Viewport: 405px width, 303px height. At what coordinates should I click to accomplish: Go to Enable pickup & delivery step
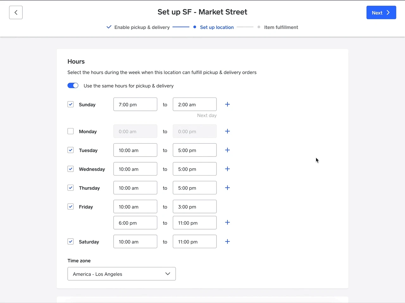tap(138, 27)
